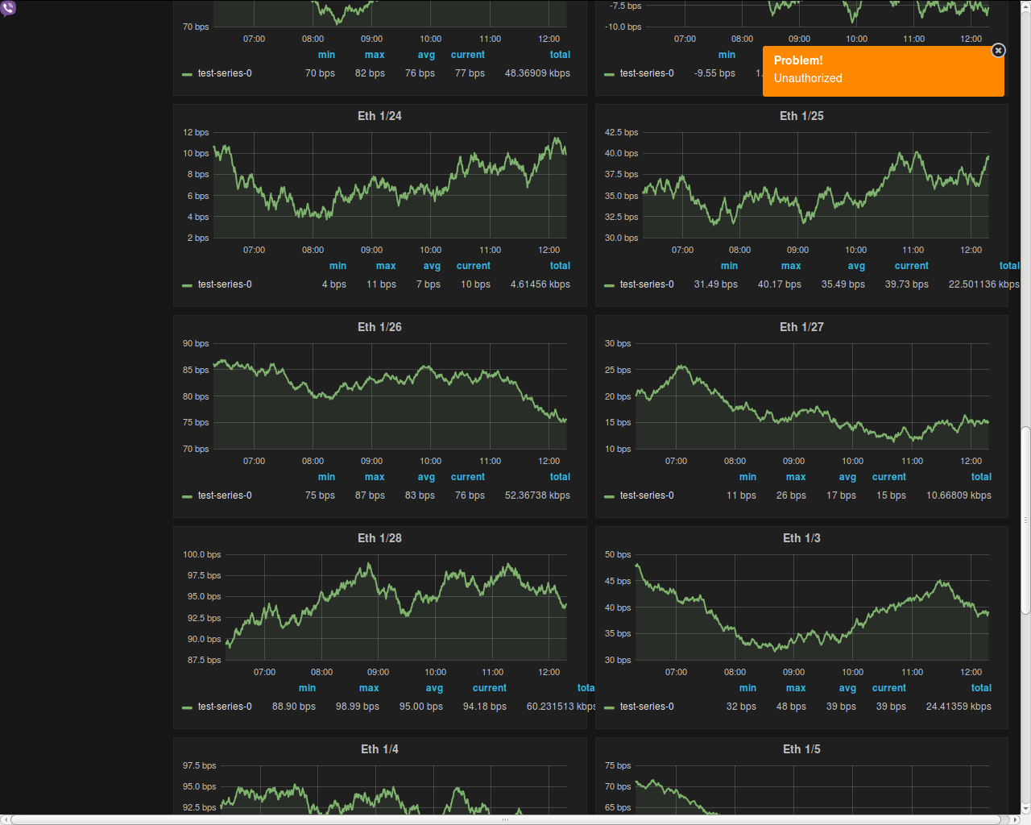Sort Eth 1/27 legend by total
The image size is (1031, 825).
point(981,477)
